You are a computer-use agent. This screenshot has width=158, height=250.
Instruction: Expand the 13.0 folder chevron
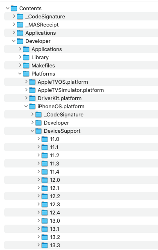coord(38,220)
